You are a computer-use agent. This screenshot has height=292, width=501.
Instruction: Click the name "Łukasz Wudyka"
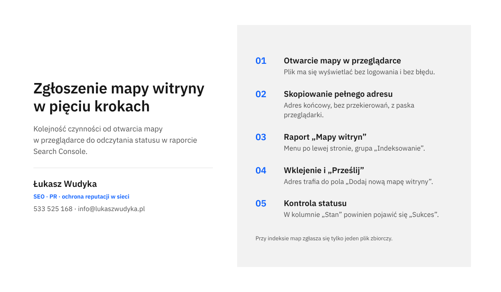coord(65,184)
